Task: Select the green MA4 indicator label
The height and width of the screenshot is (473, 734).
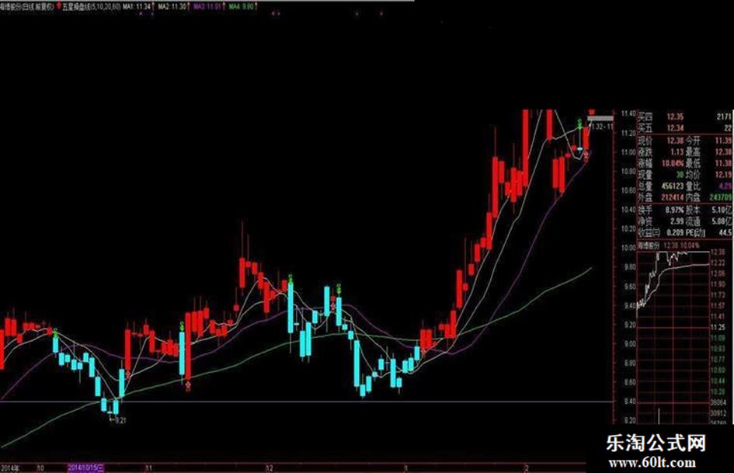Action: pos(242,6)
